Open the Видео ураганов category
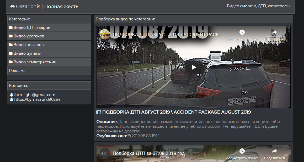 (29, 36)
